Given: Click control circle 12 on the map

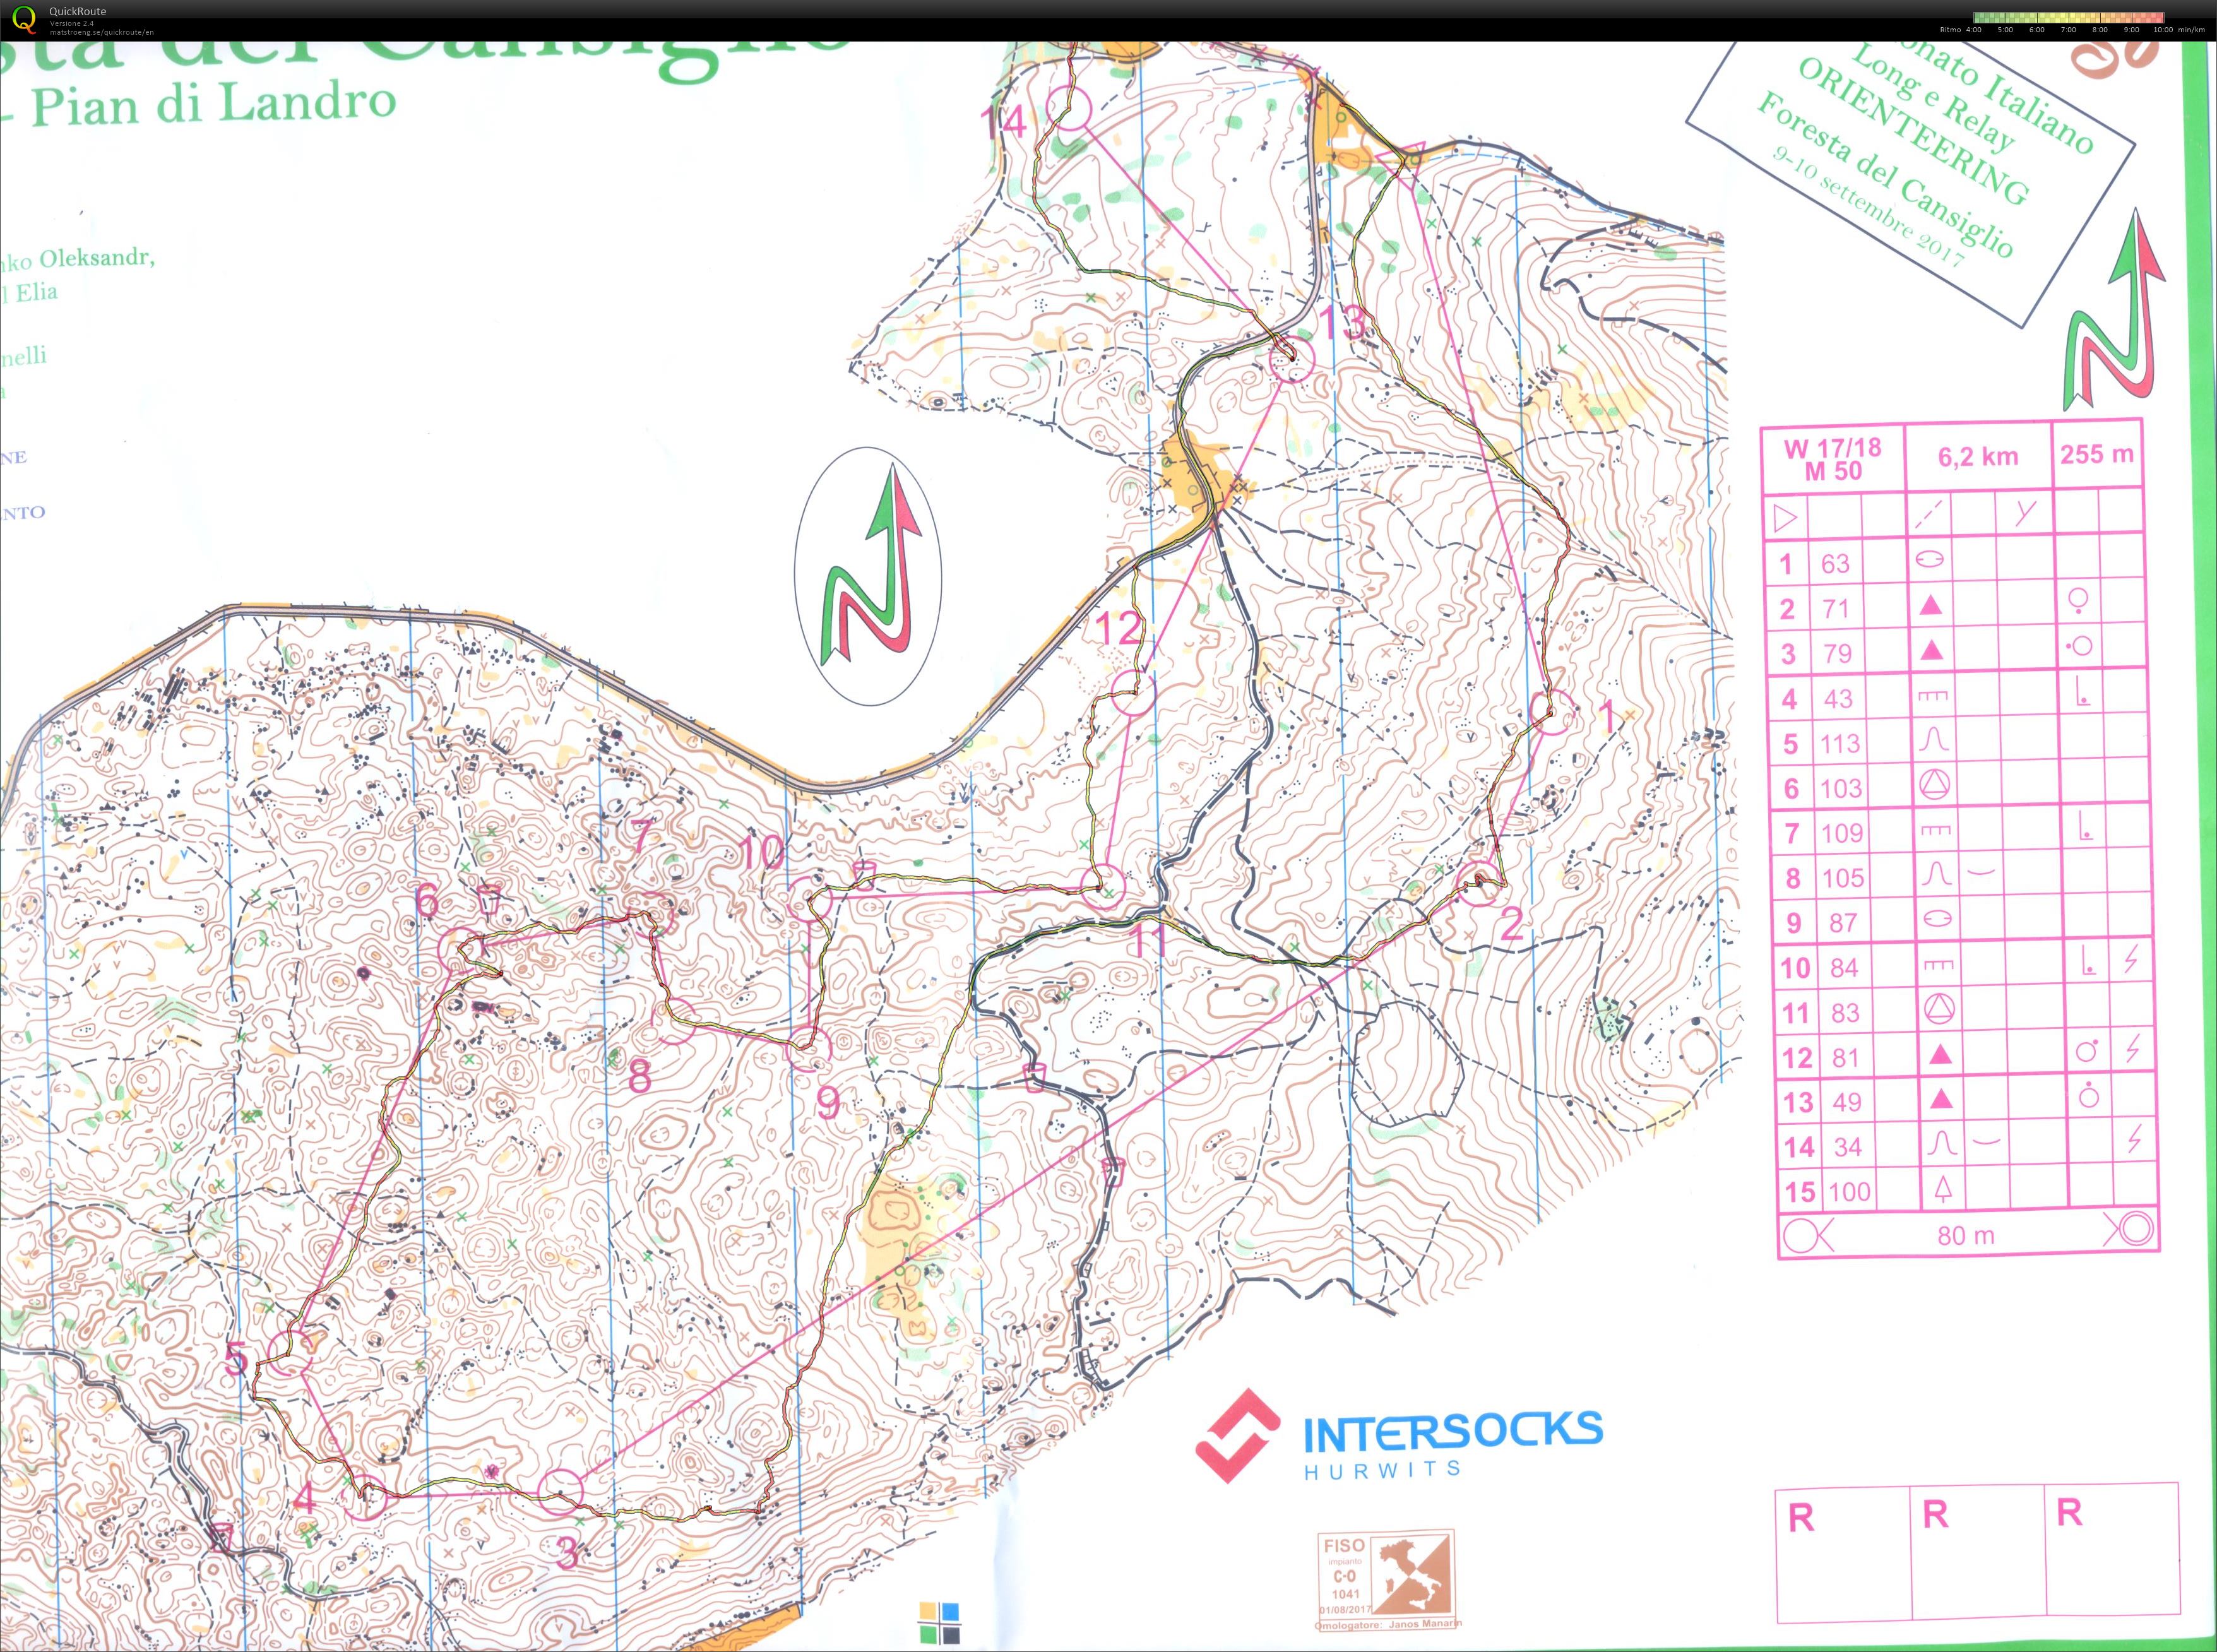Looking at the screenshot, I should click(x=1134, y=692).
